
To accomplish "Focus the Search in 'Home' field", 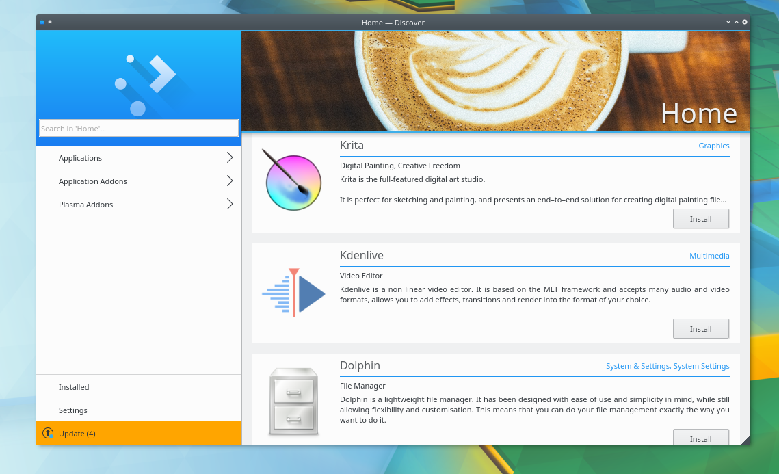I will click(139, 128).
